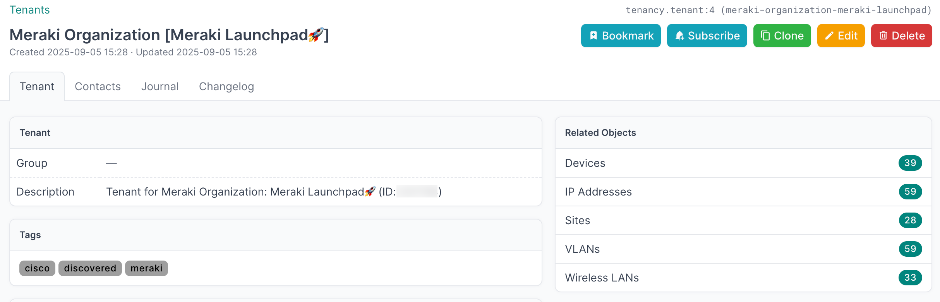Screen dimensions: 940x302
Task: Switch to the Contacts tab
Action: pos(97,86)
